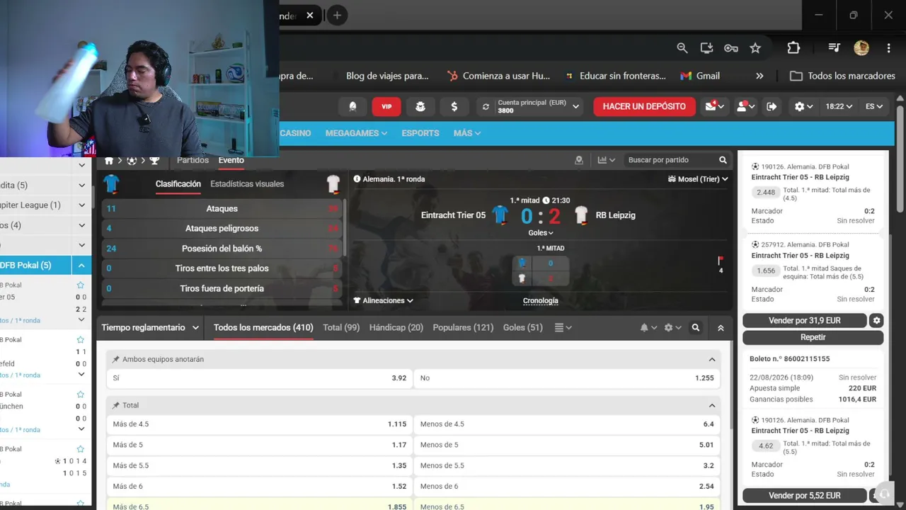Image resolution: width=906 pixels, height=510 pixels.
Task: Open the 18:22 time zone dropdown
Action: (839, 106)
